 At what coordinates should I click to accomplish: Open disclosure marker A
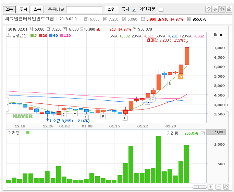point(181,77)
